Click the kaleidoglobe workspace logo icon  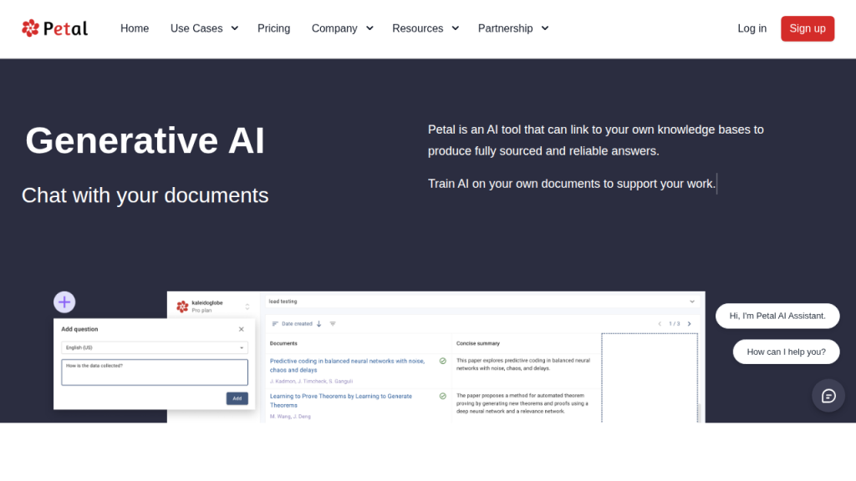[182, 306]
